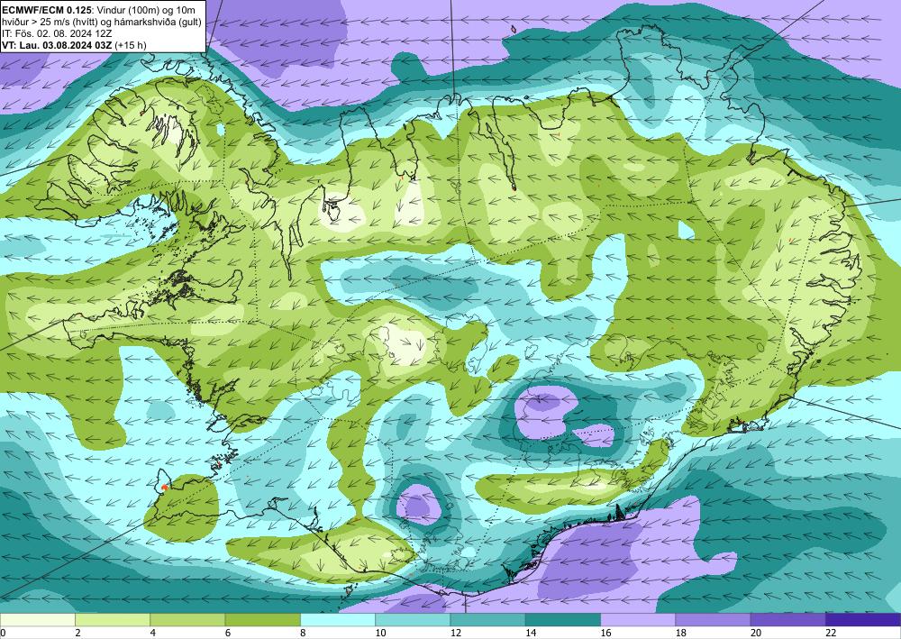This screenshot has width=901, height=639.
Task: Click the "22" legend scale label
Action: click(x=831, y=633)
